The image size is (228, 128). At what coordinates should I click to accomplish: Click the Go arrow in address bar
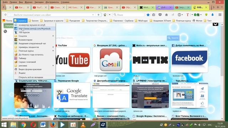coord(98,15)
